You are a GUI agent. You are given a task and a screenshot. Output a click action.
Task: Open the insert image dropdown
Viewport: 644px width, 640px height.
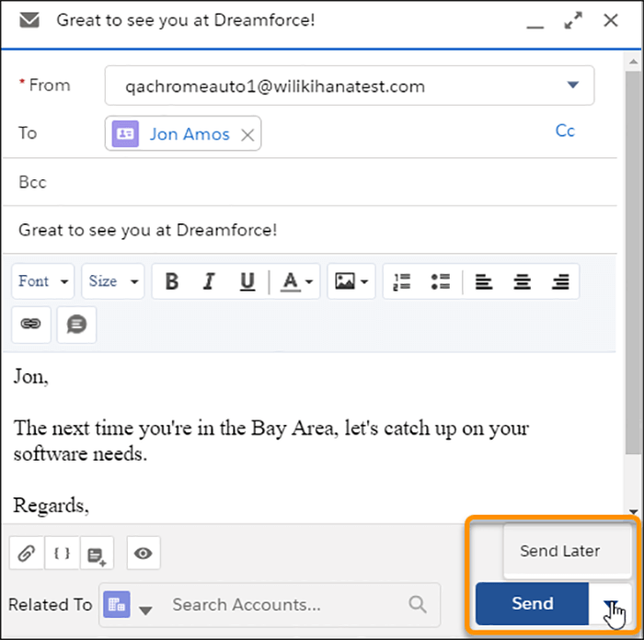coord(351,281)
